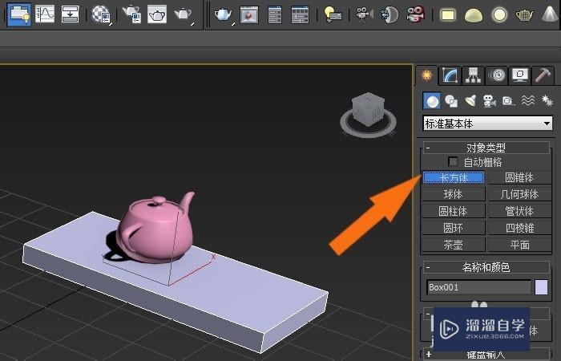Click the 球体 object button
Screen dimensions: 561x361
(x=454, y=194)
